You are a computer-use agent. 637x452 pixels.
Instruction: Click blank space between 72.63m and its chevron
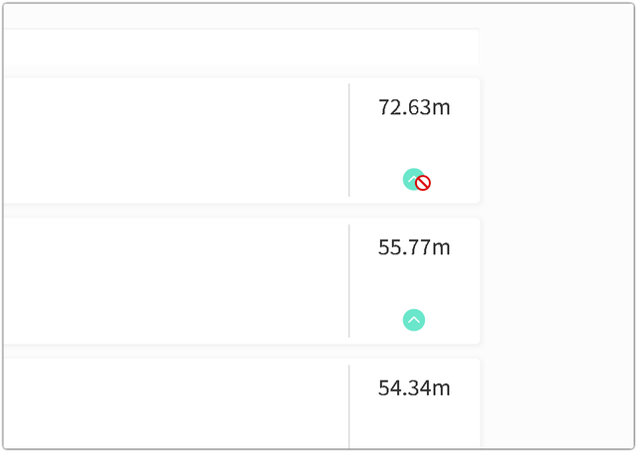pos(414,141)
